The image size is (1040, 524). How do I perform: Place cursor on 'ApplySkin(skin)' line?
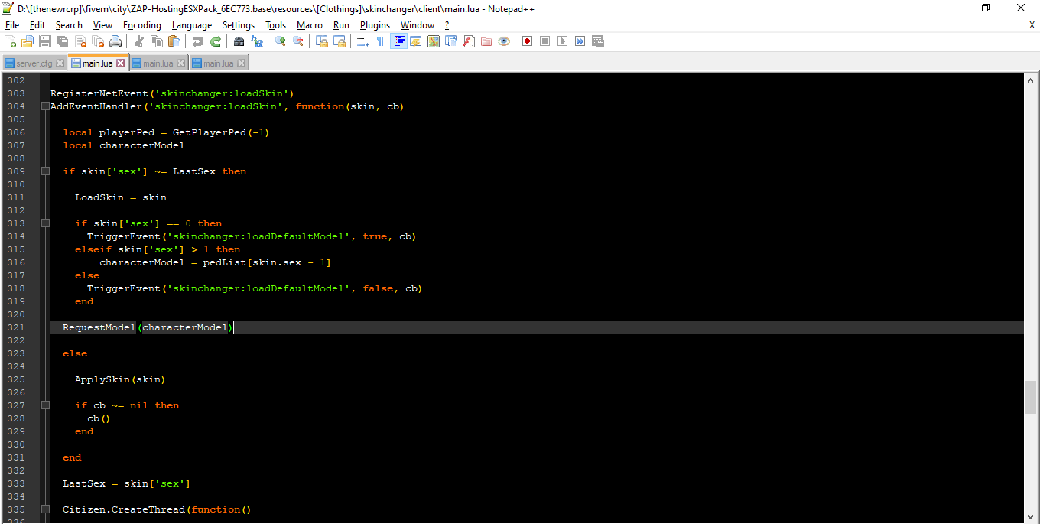pos(120,379)
